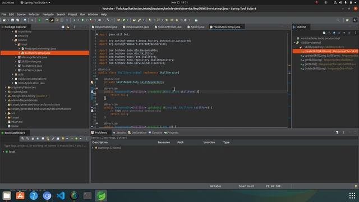This screenshot has height=202, width=359.
Task: Switch to the Console tab
Action: tap(155, 132)
